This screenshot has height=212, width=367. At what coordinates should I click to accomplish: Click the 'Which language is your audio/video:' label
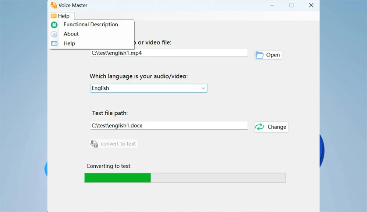[x=139, y=76]
